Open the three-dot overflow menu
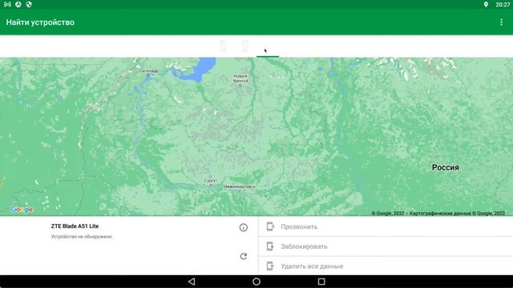This screenshot has width=513, height=288. (501, 22)
